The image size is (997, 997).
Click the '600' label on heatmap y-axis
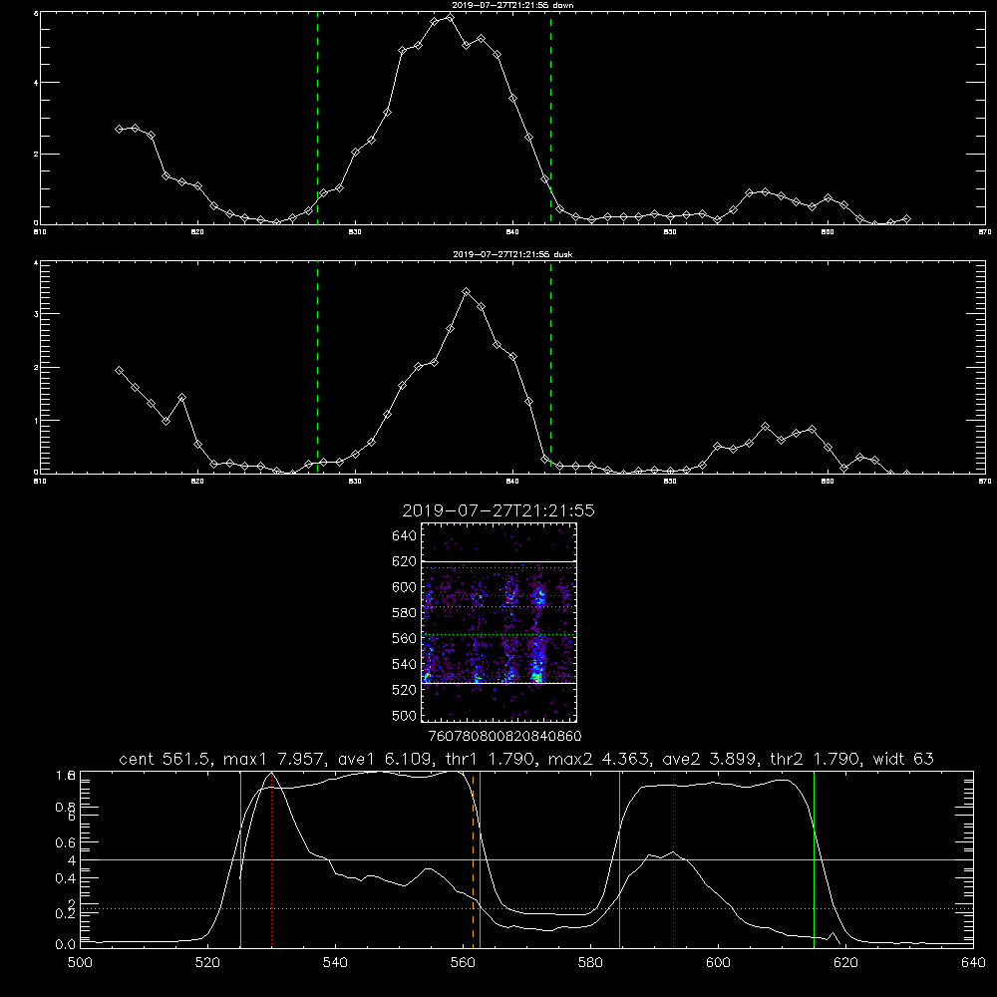[x=404, y=587]
